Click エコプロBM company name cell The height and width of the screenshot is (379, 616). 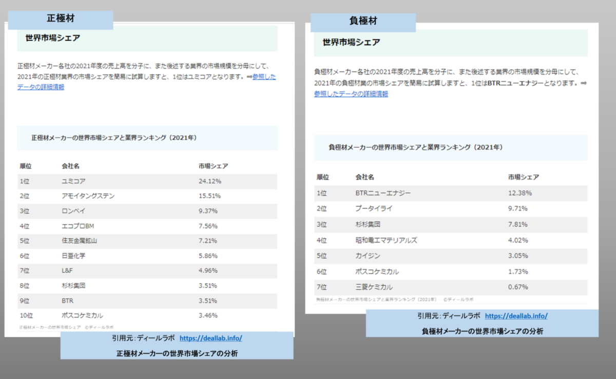pos(78,226)
